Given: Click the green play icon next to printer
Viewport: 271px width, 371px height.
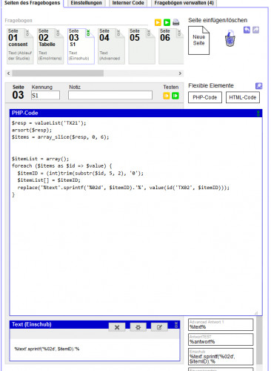Looking at the screenshot, I should (167, 22).
